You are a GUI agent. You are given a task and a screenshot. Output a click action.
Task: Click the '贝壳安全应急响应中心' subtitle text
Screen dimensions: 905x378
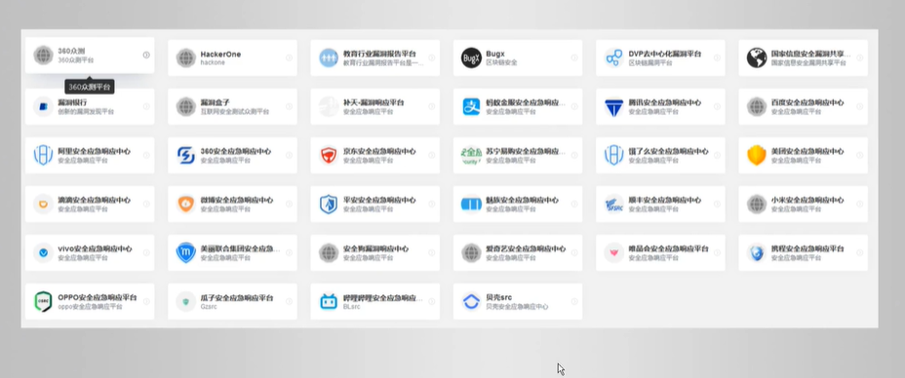pyautogui.click(x=517, y=307)
